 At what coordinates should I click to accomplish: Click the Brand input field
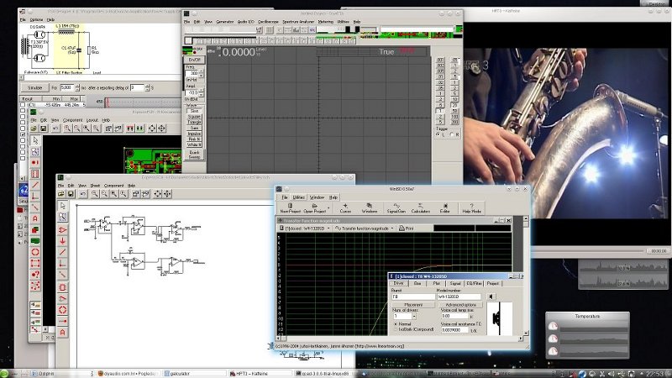pos(412,297)
